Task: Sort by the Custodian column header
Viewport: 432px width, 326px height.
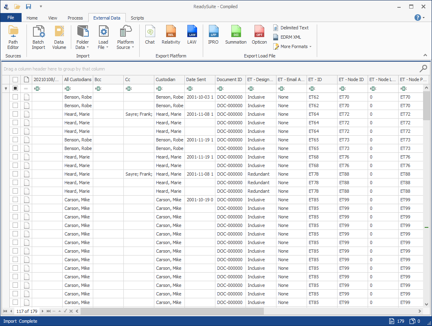Action: pyautogui.click(x=169, y=80)
